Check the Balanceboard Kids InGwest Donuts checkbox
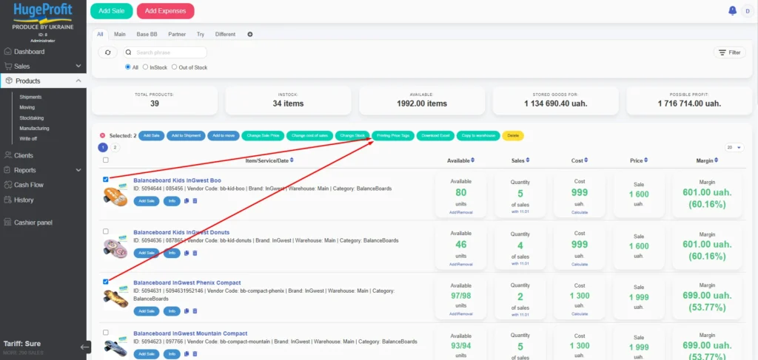This screenshot has height=360, width=758. pyautogui.click(x=106, y=231)
